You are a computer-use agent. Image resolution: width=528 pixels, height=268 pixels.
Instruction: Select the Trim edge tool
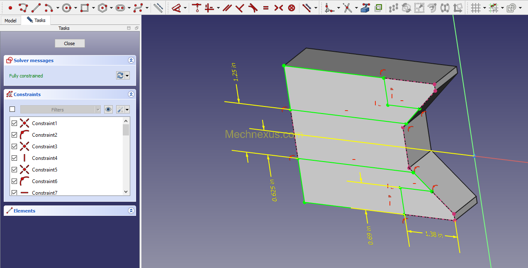(x=347, y=7)
